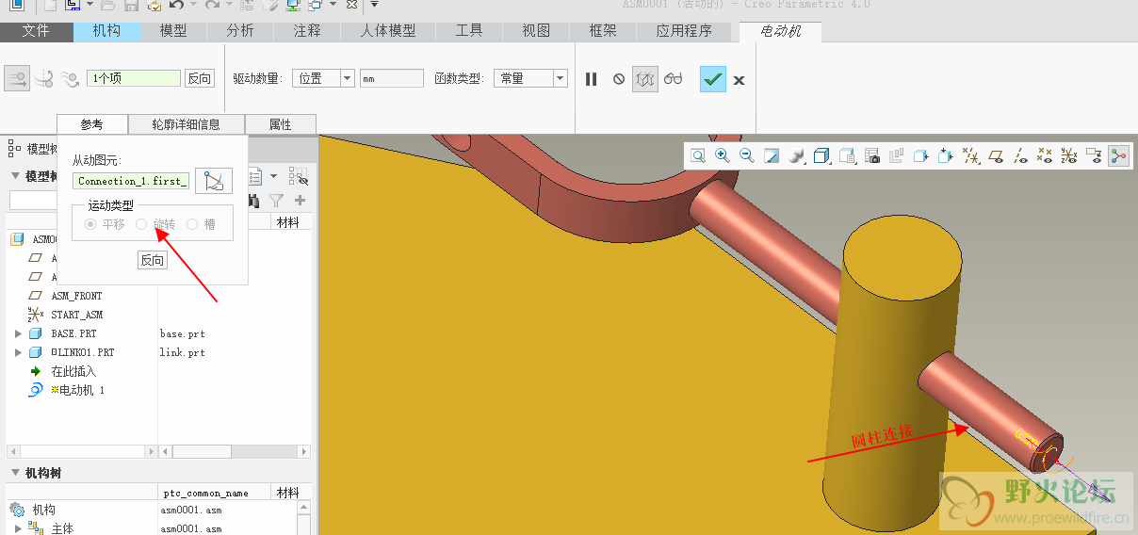
Task: Click the Undo arrow in quick access toolbar
Action: pos(176,6)
